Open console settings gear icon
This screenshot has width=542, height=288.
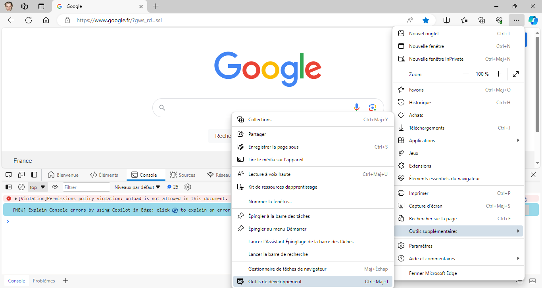click(188, 187)
